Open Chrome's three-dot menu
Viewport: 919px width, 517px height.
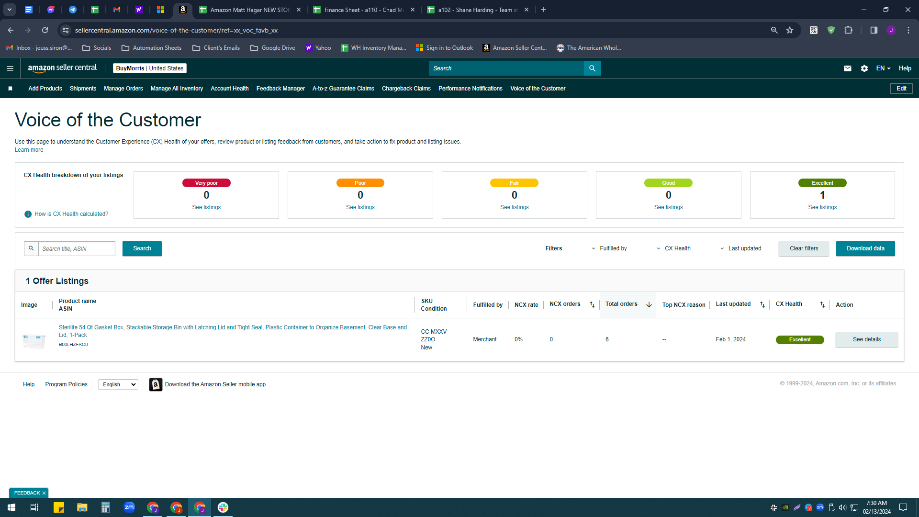pyautogui.click(x=908, y=30)
